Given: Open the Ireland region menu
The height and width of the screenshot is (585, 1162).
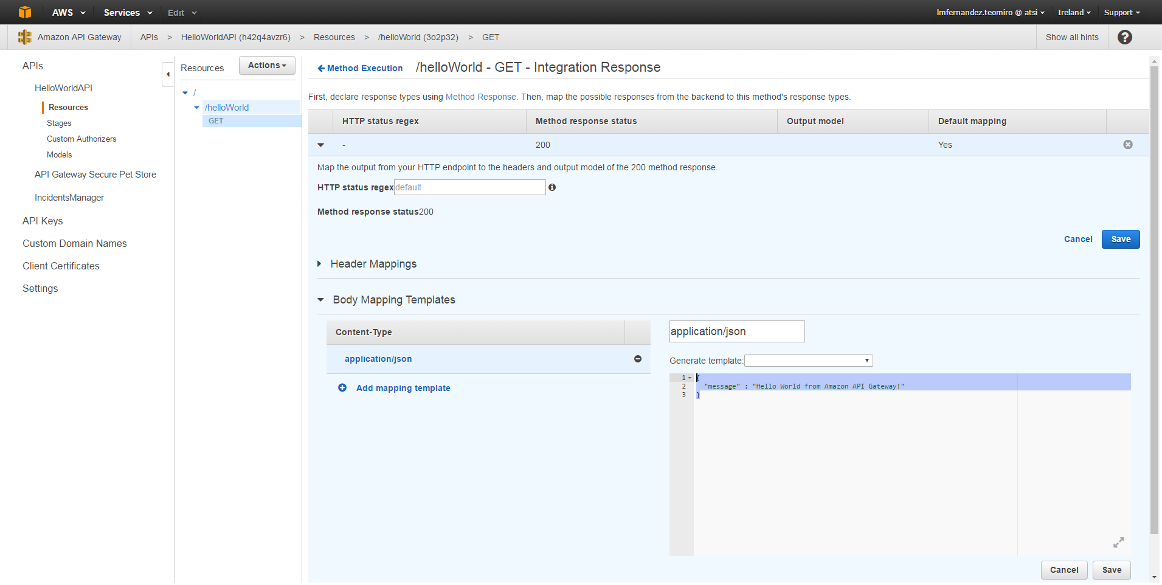Looking at the screenshot, I should (1074, 12).
